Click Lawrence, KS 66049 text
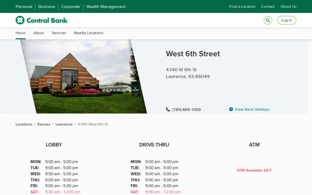 pyautogui.click(x=188, y=76)
